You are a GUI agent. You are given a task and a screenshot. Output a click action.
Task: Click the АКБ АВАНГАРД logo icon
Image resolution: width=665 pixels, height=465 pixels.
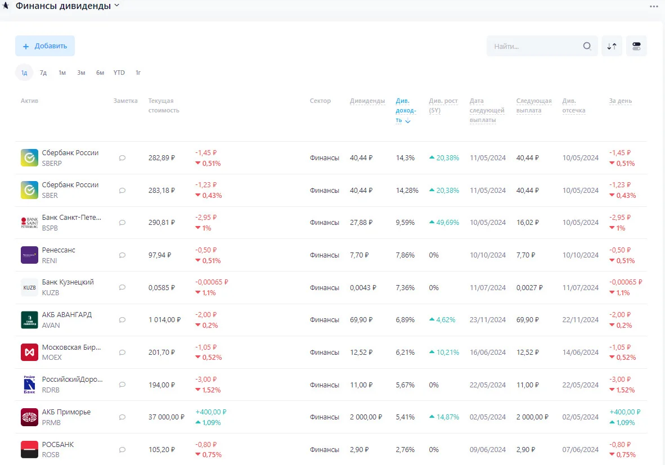point(29,320)
